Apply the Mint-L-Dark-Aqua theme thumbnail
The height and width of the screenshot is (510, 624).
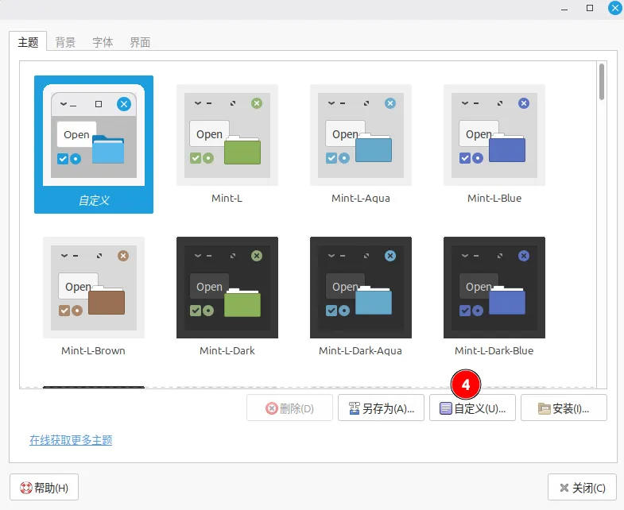[361, 288]
